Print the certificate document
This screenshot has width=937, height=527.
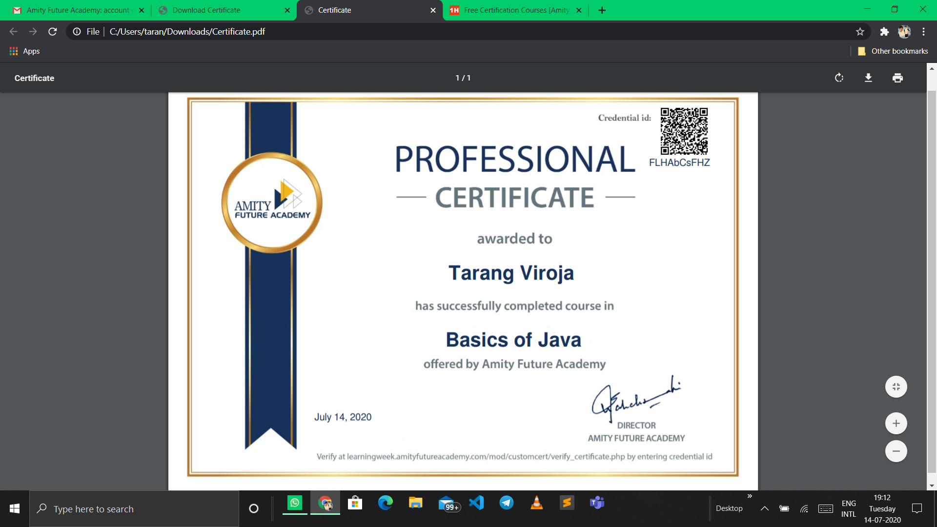pyautogui.click(x=897, y=78)
